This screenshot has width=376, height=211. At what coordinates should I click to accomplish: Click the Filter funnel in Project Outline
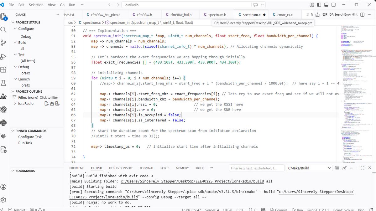click(x=15, y=98)
